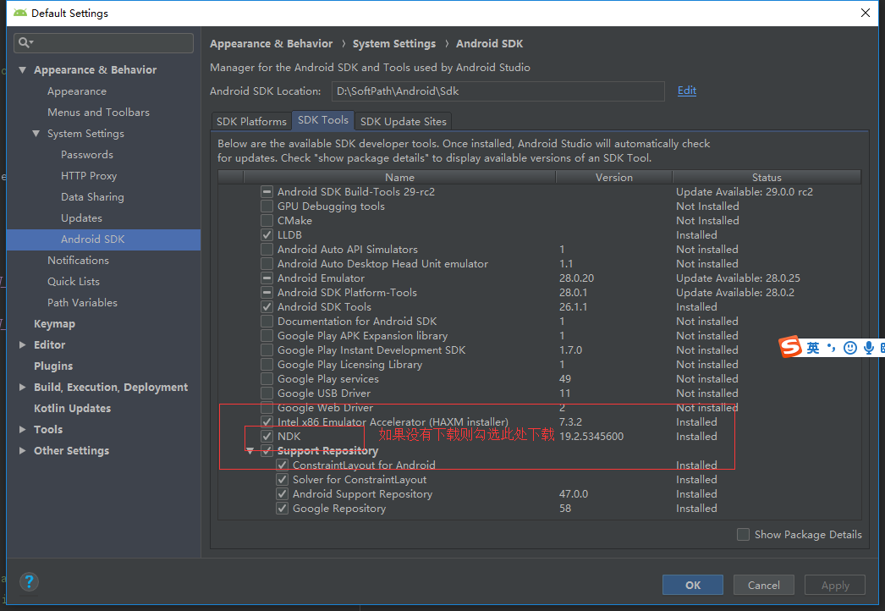Check Documentation for Android SDK checkbox
The height and width of the screenshot is (611, 885).
pyautogui.click(x=267, y=322)
